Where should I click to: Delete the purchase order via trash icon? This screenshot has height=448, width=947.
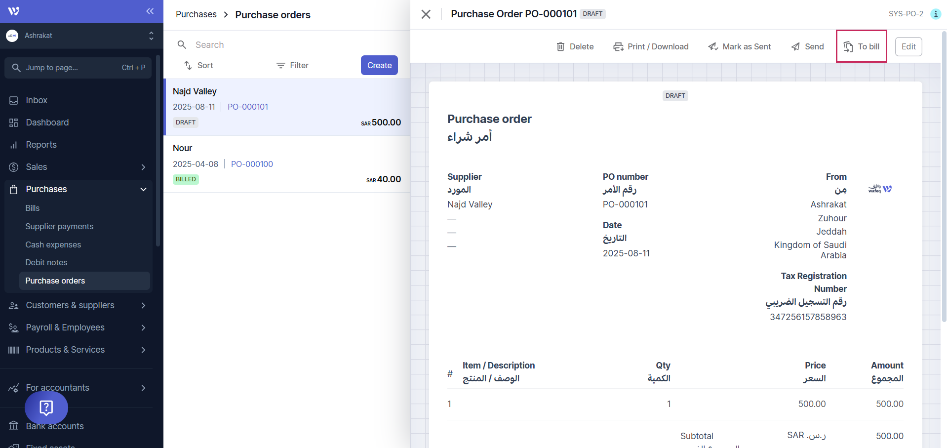click(x=561, y=46)
